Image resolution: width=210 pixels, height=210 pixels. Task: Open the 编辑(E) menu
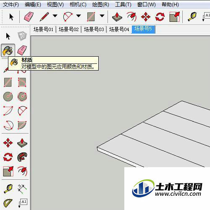click(x=33, y=5)
